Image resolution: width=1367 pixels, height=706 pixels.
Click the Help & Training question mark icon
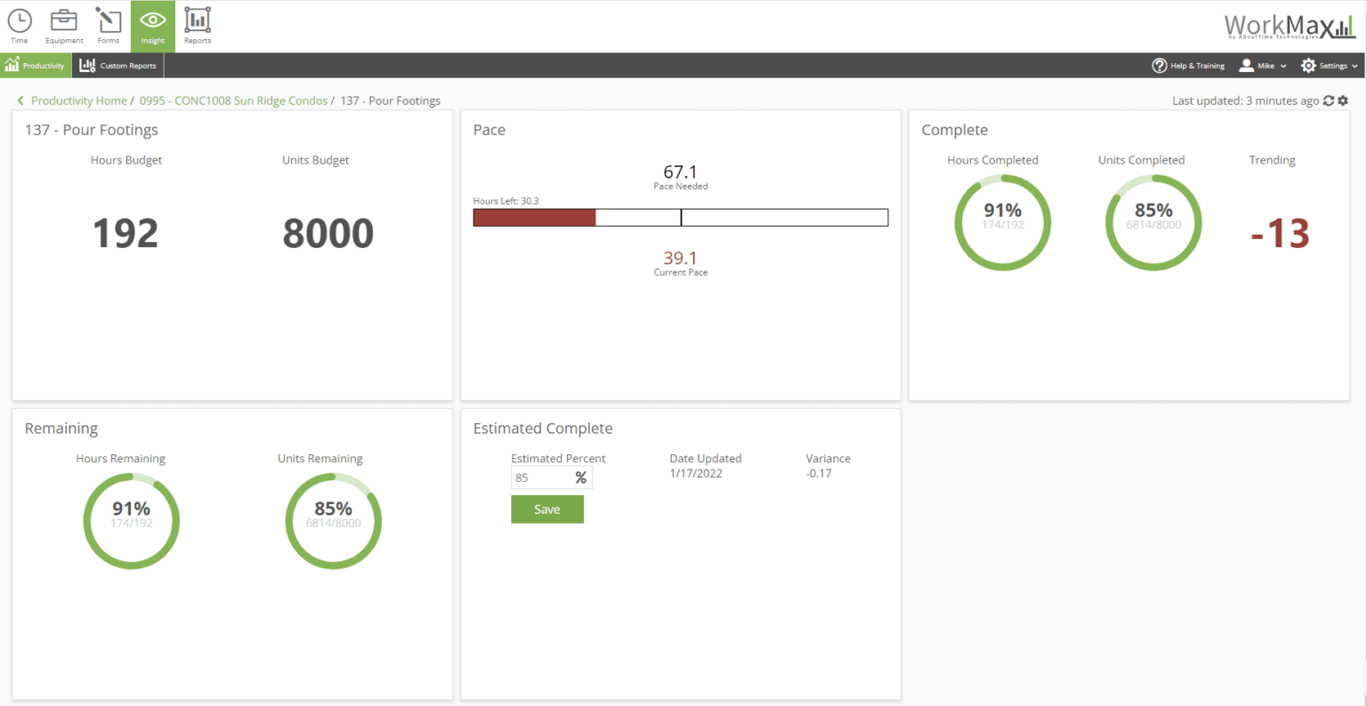point(1160,65)
